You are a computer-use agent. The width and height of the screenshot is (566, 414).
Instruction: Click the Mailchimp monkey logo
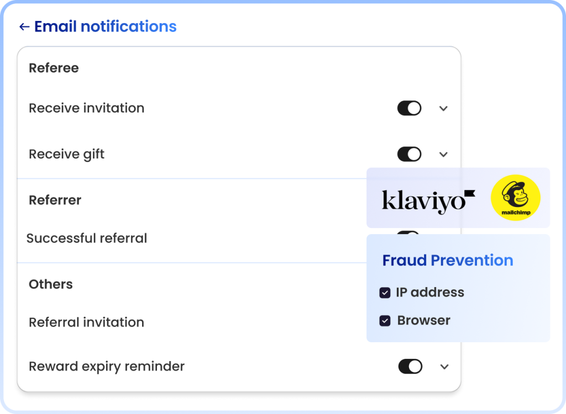tap(516, 198)
